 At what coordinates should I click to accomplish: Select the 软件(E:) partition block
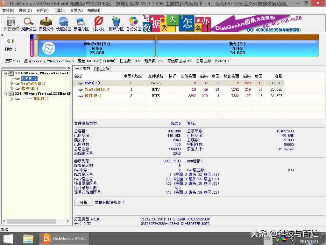pyautogui.click(x=237, y=47)
